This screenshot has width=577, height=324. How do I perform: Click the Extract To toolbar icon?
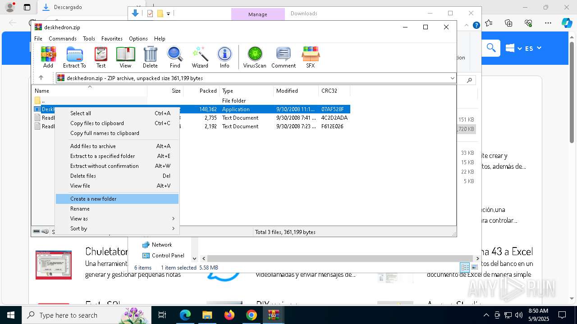(74, 57)
